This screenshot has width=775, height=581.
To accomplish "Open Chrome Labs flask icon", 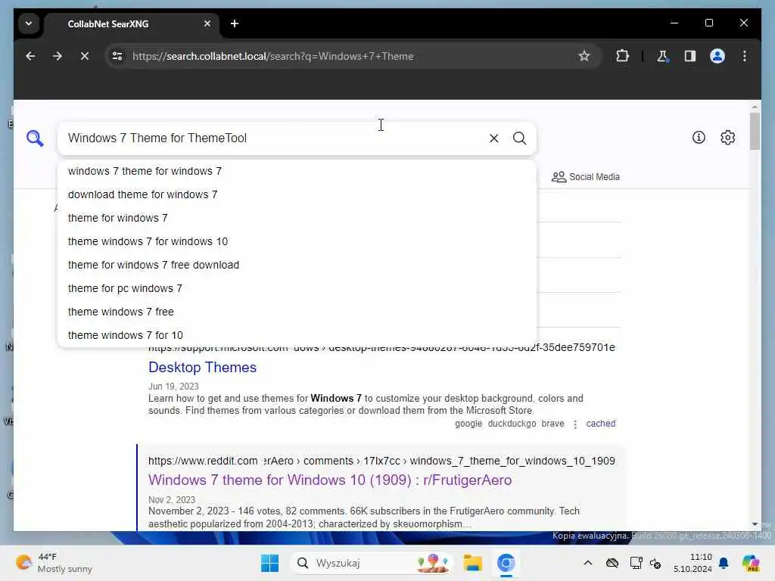I will click(x=662, y=56).
